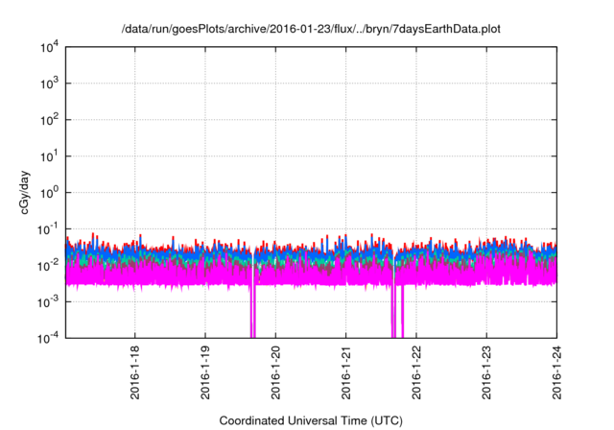Click the 10^-1 y-axis tick label
The height and width of the screenshot is (430, 614).
[48, 229]
